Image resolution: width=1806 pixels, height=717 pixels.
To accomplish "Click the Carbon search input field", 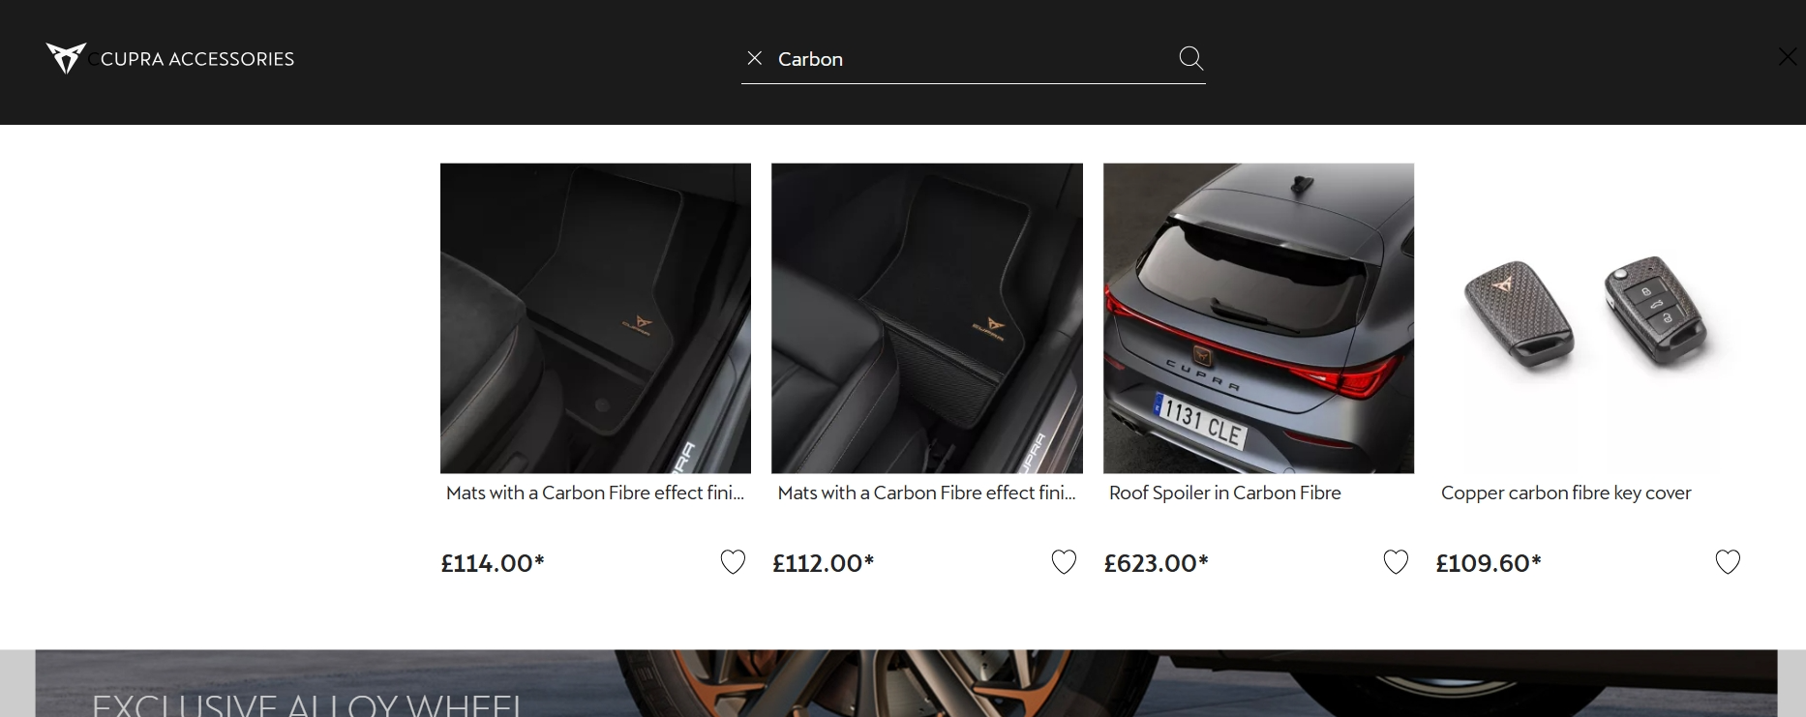I will pos(968,59).
